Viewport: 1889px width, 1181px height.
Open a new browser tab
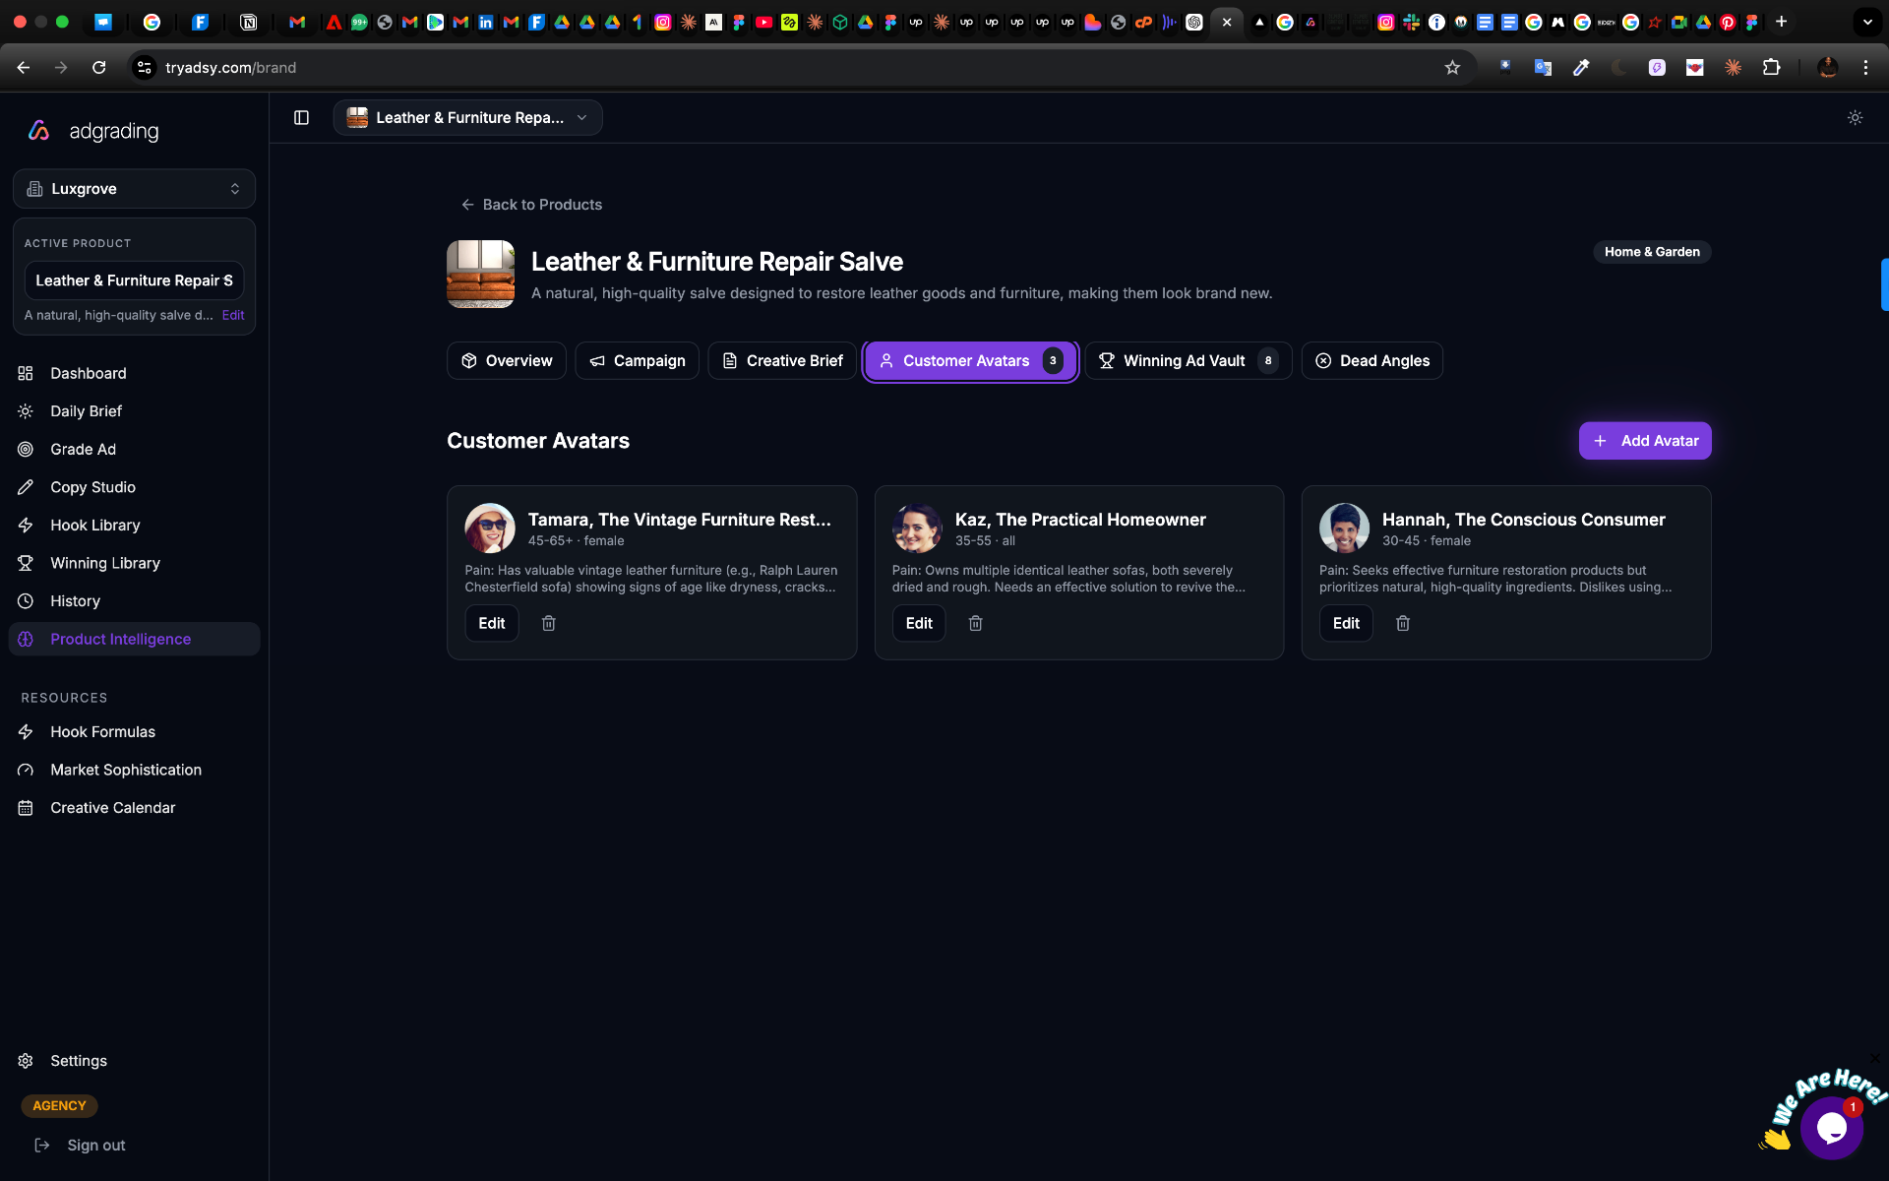click(x=1781, y=22)
